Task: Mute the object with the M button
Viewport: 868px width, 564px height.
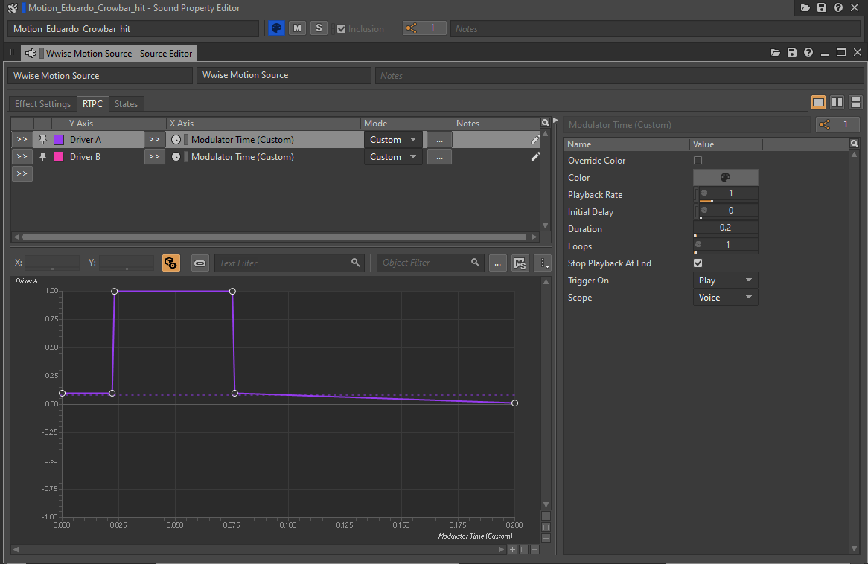Action: pyautogui.click(x=297, y=28)
